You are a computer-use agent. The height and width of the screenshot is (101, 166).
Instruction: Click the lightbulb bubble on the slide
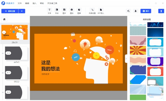85,44
